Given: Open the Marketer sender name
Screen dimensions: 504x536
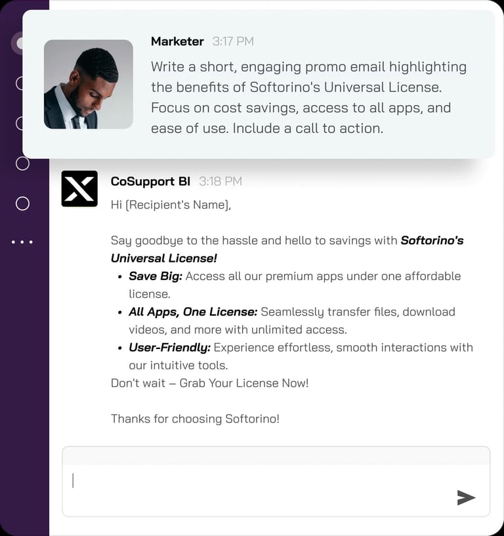Looking at the screenshot, I should (177, 41).
